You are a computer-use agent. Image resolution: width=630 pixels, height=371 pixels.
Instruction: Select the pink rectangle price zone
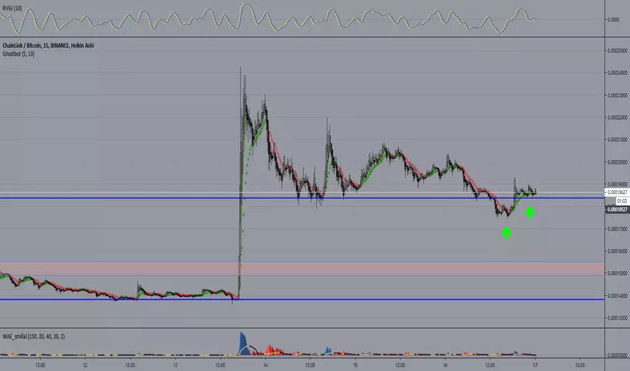click(302, 268)
